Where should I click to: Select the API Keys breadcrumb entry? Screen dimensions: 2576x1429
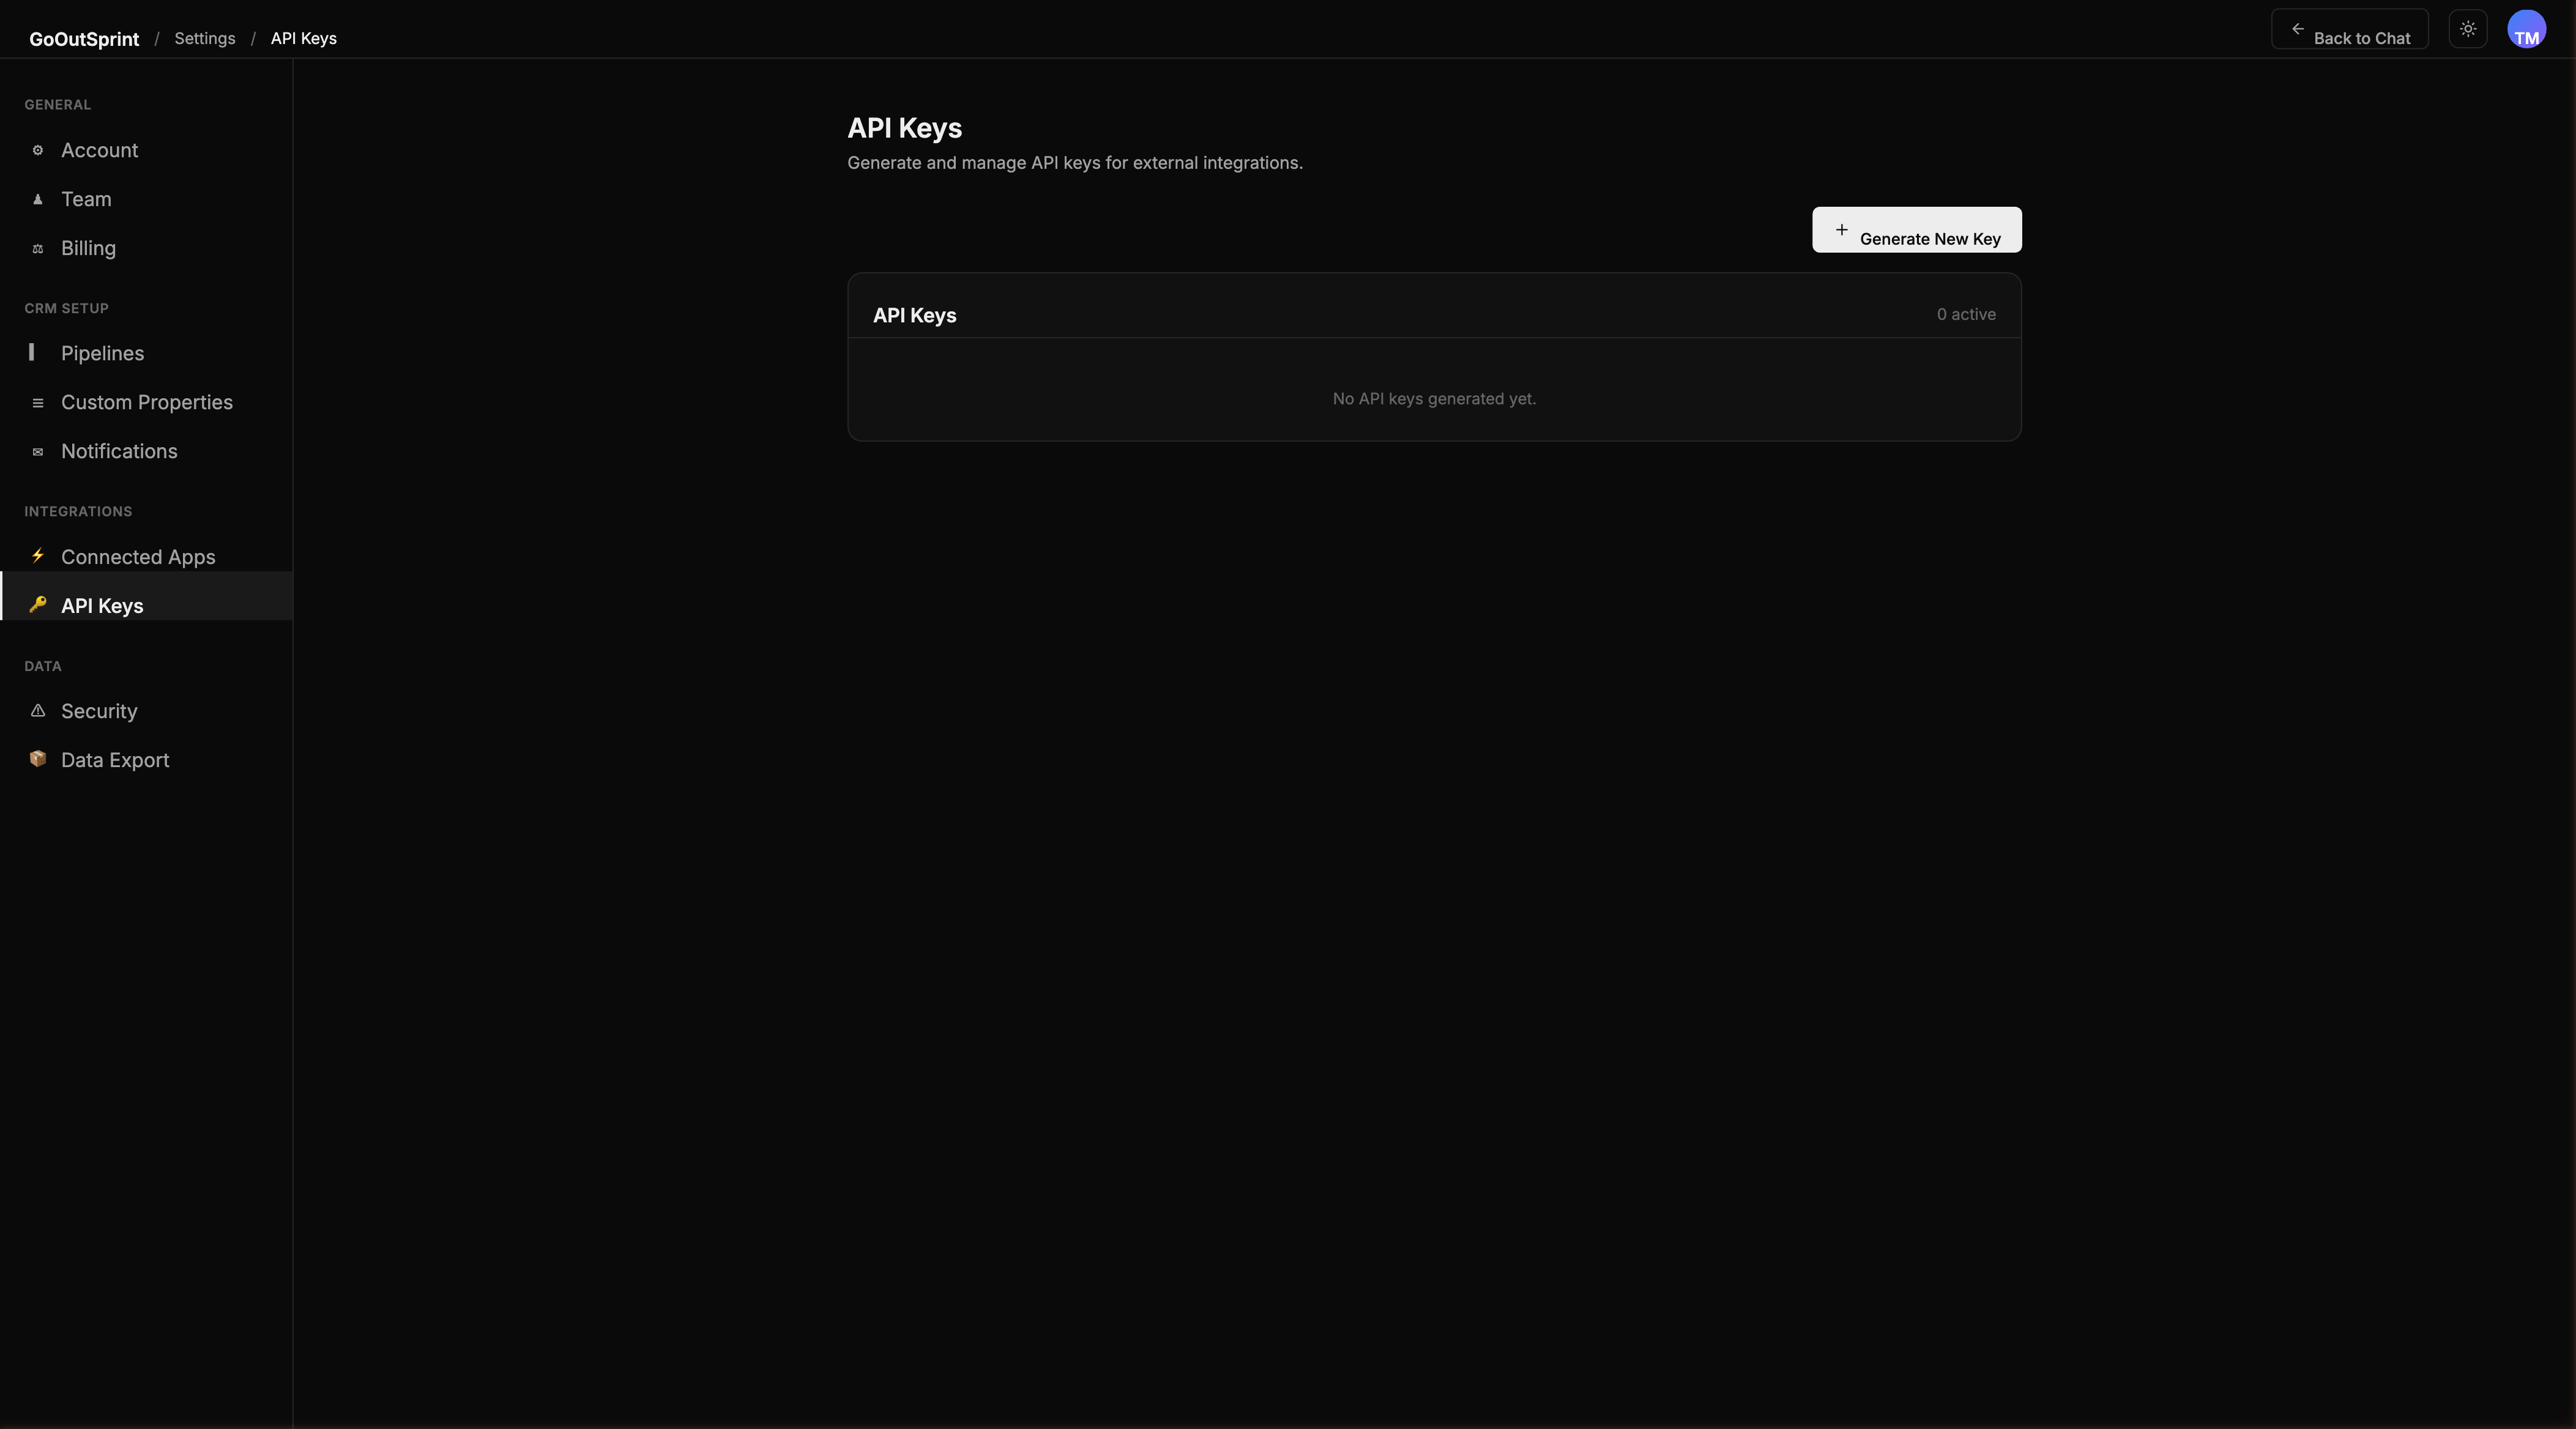pyautogui.click(x=303, y=38)
